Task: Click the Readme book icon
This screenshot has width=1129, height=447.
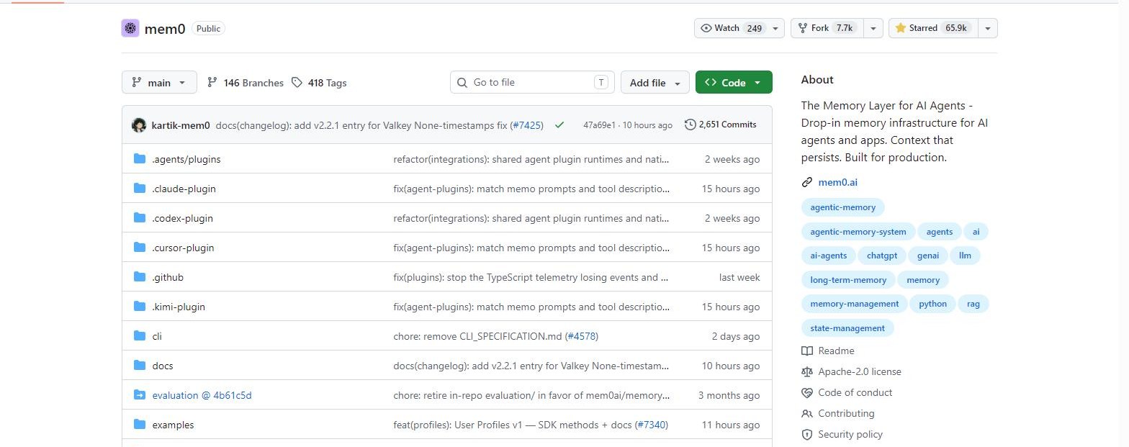Action: tap(807, 351)
